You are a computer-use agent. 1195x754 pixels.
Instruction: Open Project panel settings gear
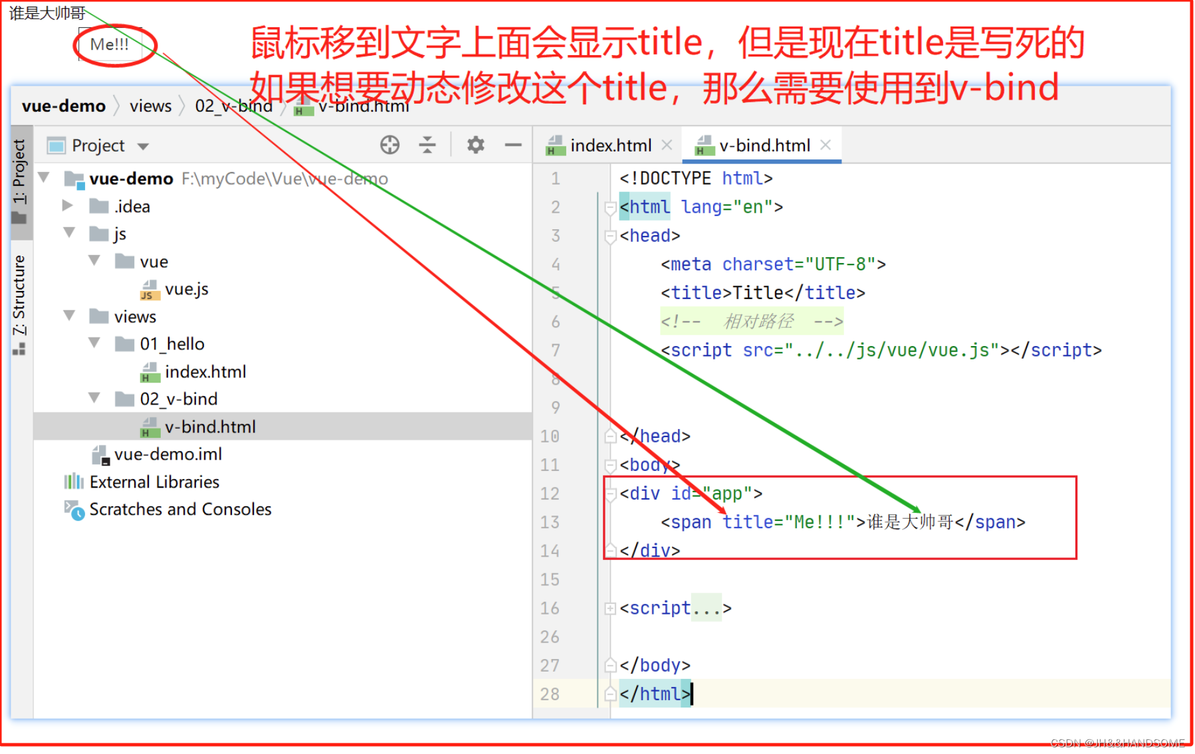point(475,145)
